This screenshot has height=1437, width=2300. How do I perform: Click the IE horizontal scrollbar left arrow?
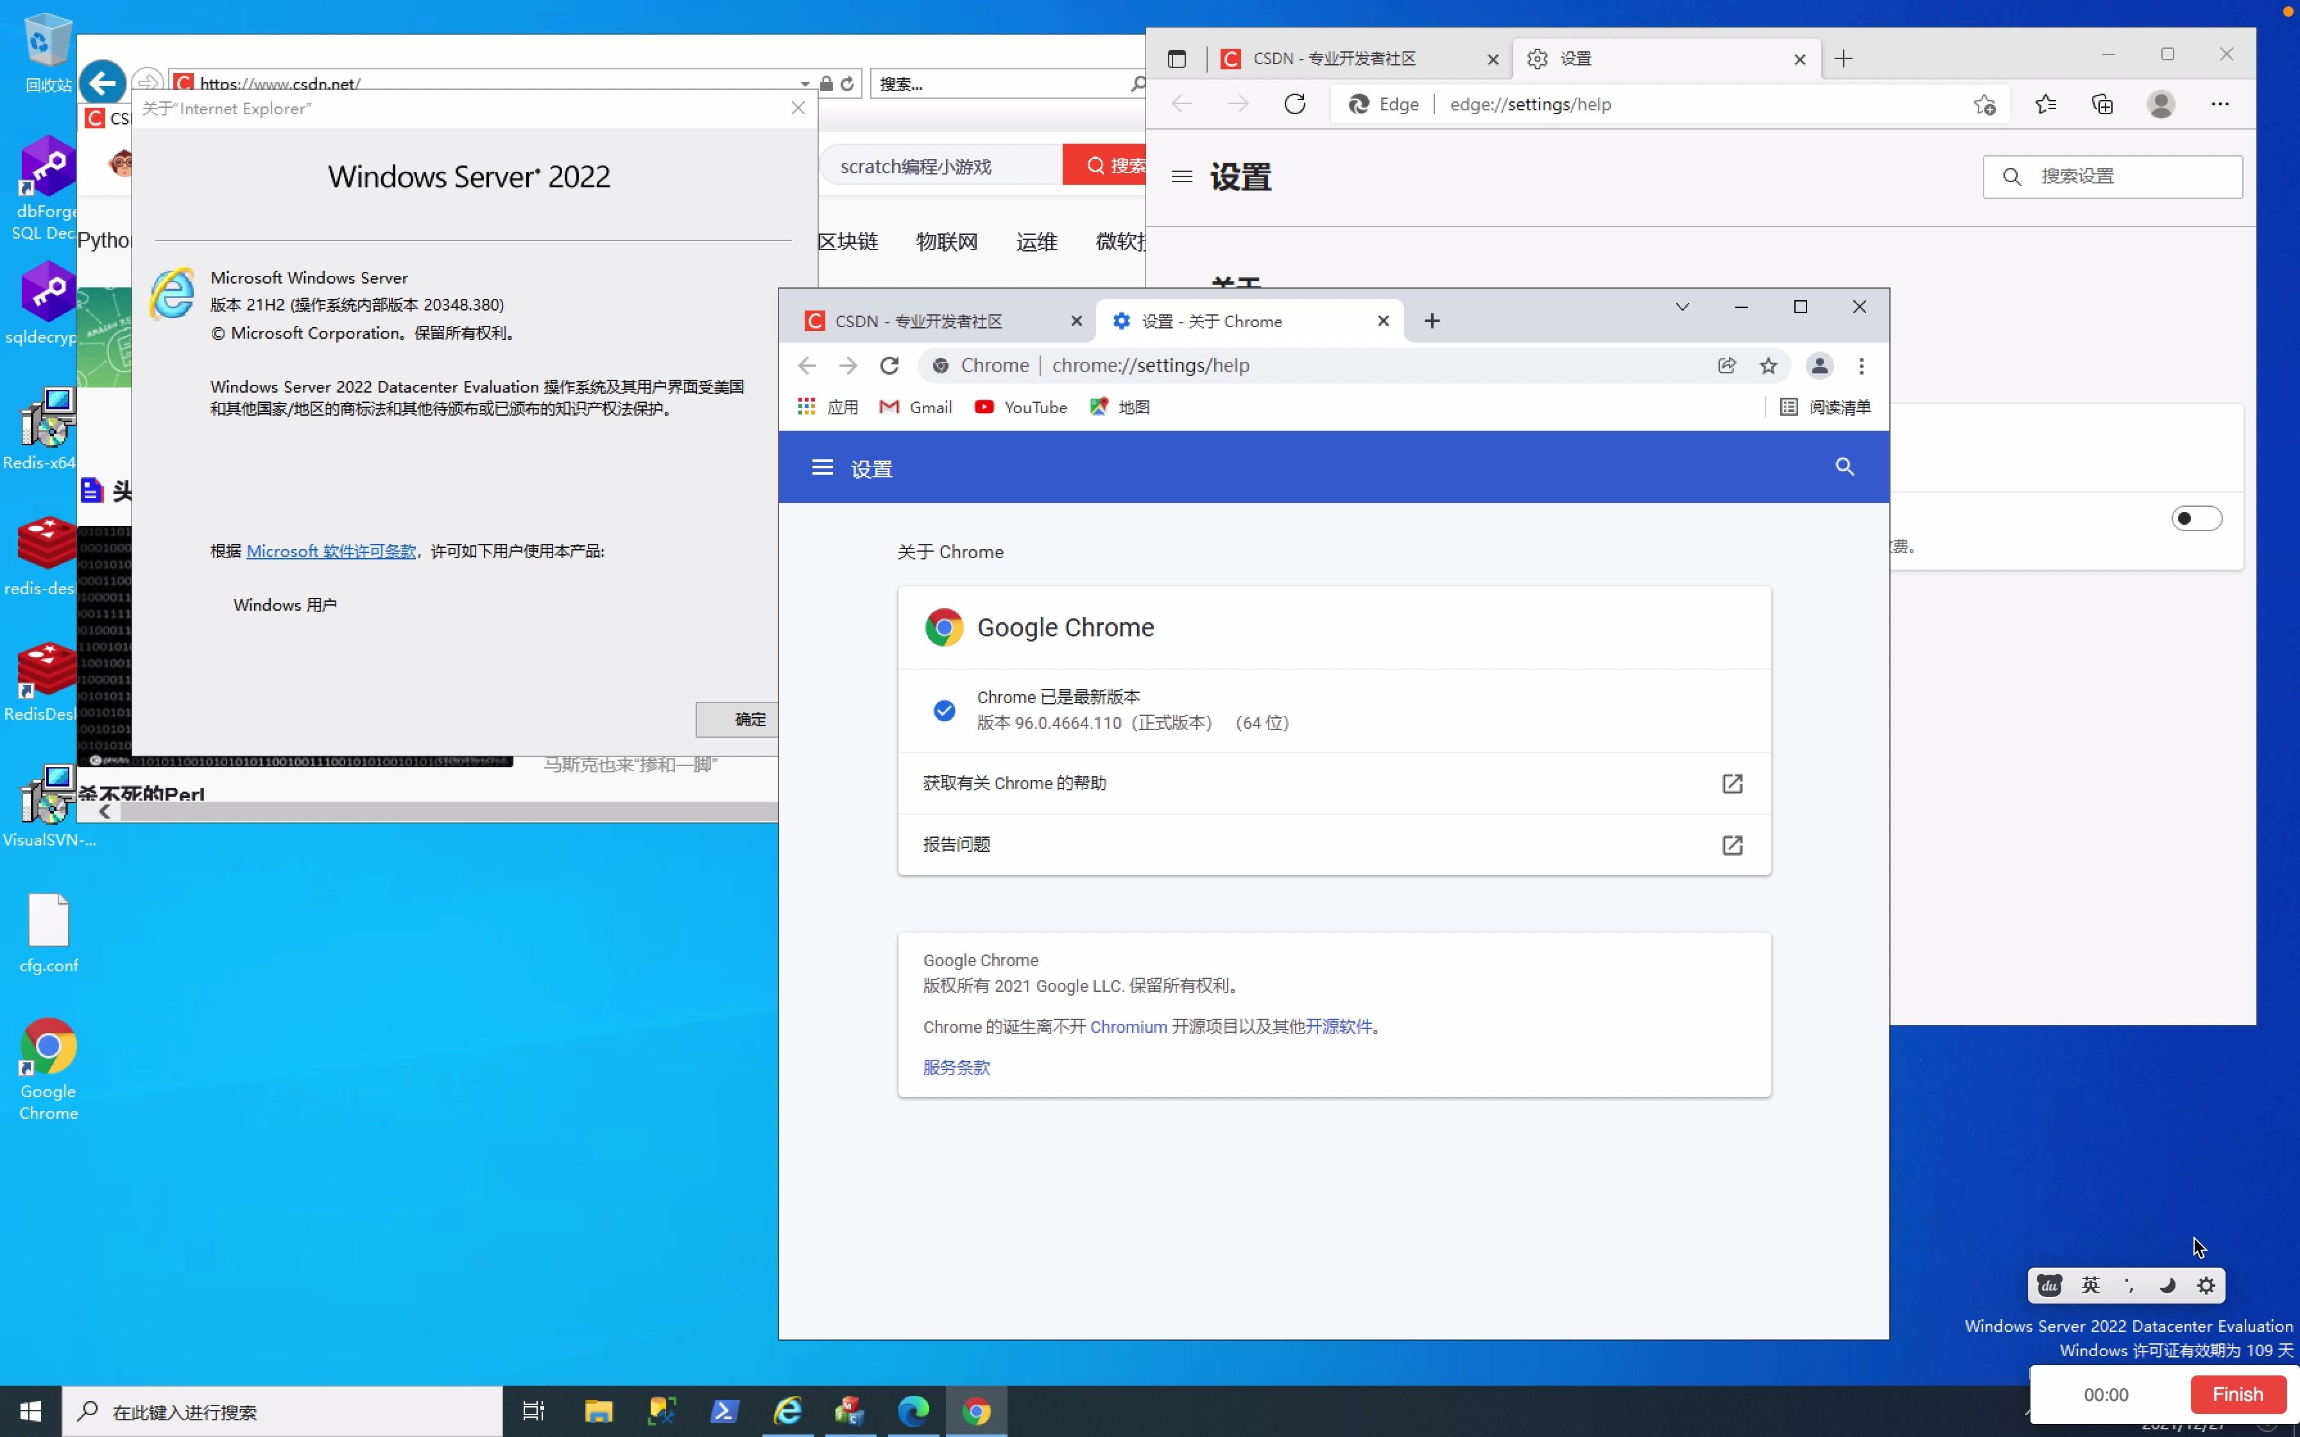[x=105, y=812]
